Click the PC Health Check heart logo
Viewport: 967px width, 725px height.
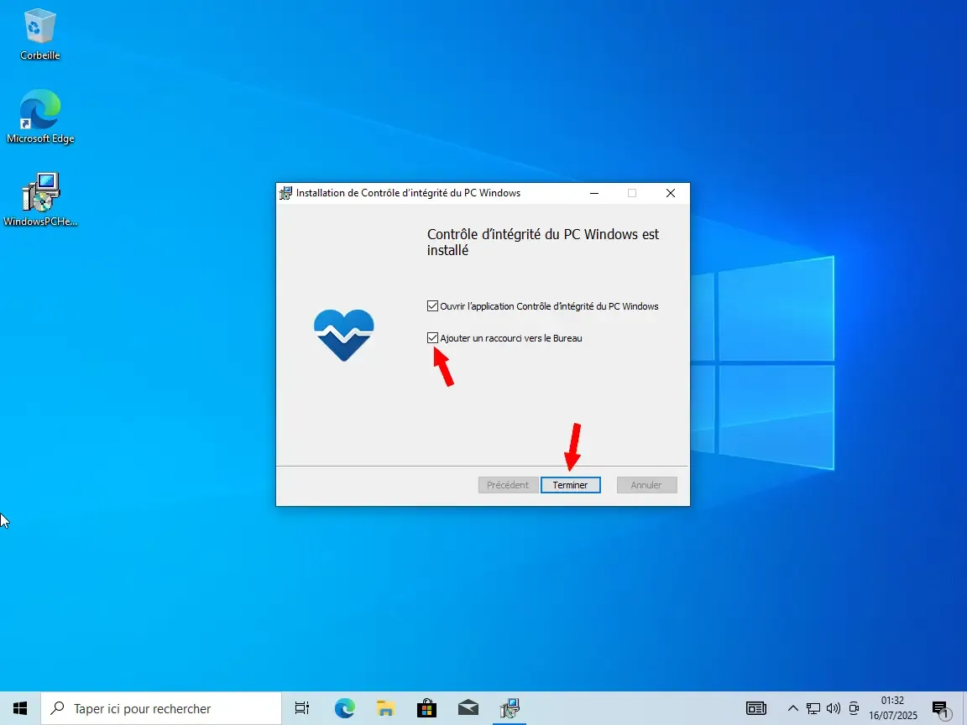pyautogui.click(x=343, y=334)
